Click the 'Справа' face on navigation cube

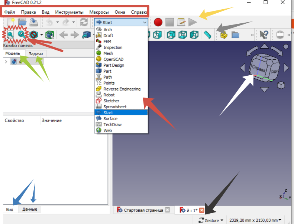pyautogui.click(x=258, y=68)
